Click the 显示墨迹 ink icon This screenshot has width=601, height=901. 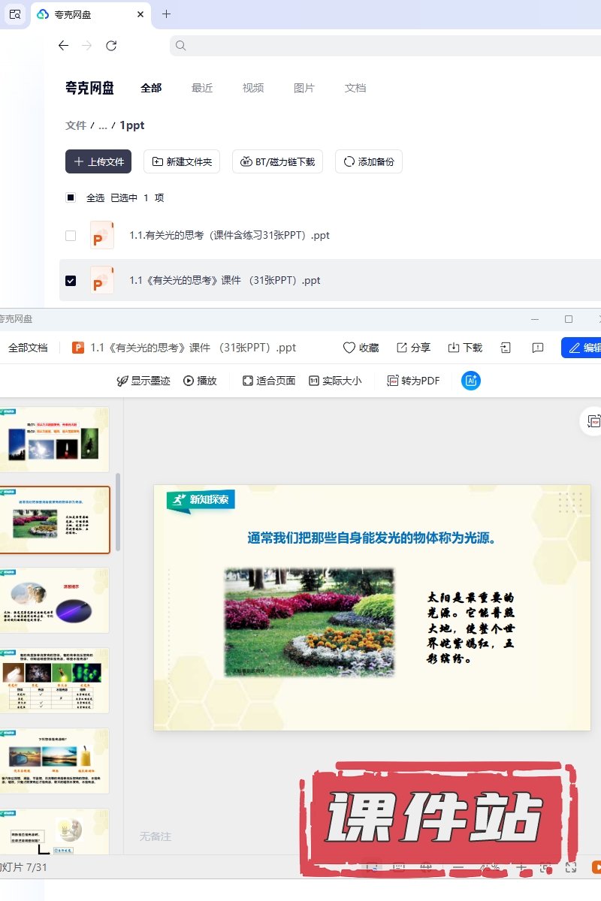[122, 381]
